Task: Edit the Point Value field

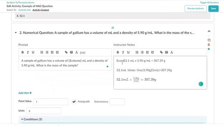Action: [x=51, y=102]
